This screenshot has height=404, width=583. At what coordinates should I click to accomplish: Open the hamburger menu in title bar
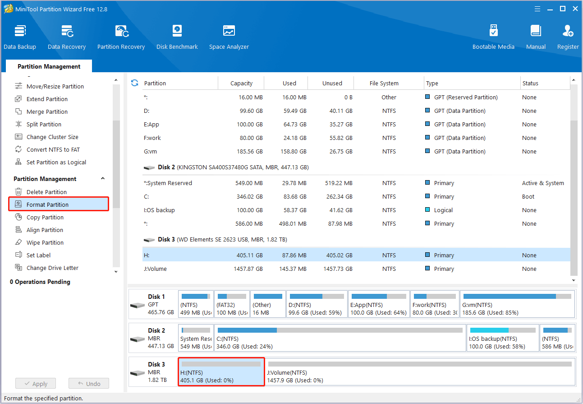click(x=537, y=9)
